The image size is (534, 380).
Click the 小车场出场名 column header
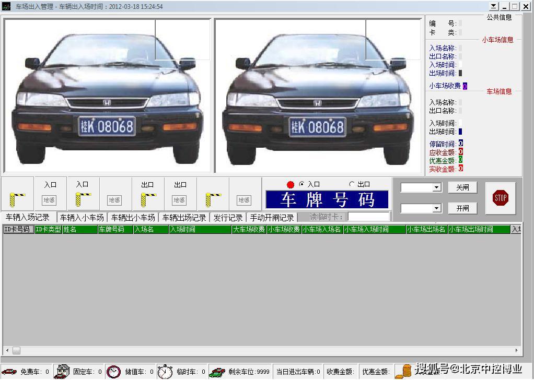click(427, 229)
